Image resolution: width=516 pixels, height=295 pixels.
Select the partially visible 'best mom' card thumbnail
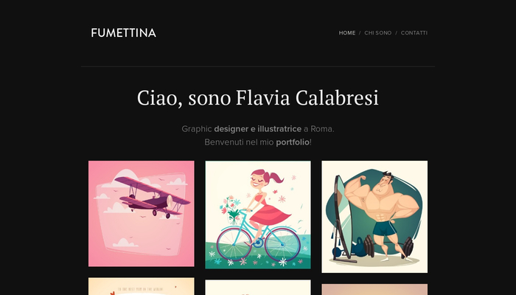[x=142, y=286]
